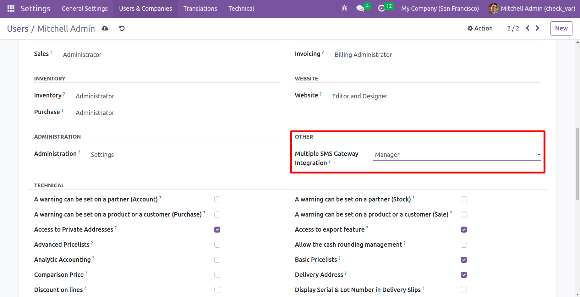Click the discard changes undo icon
Viewport: 580px width, 297px height.
[122, 29]
